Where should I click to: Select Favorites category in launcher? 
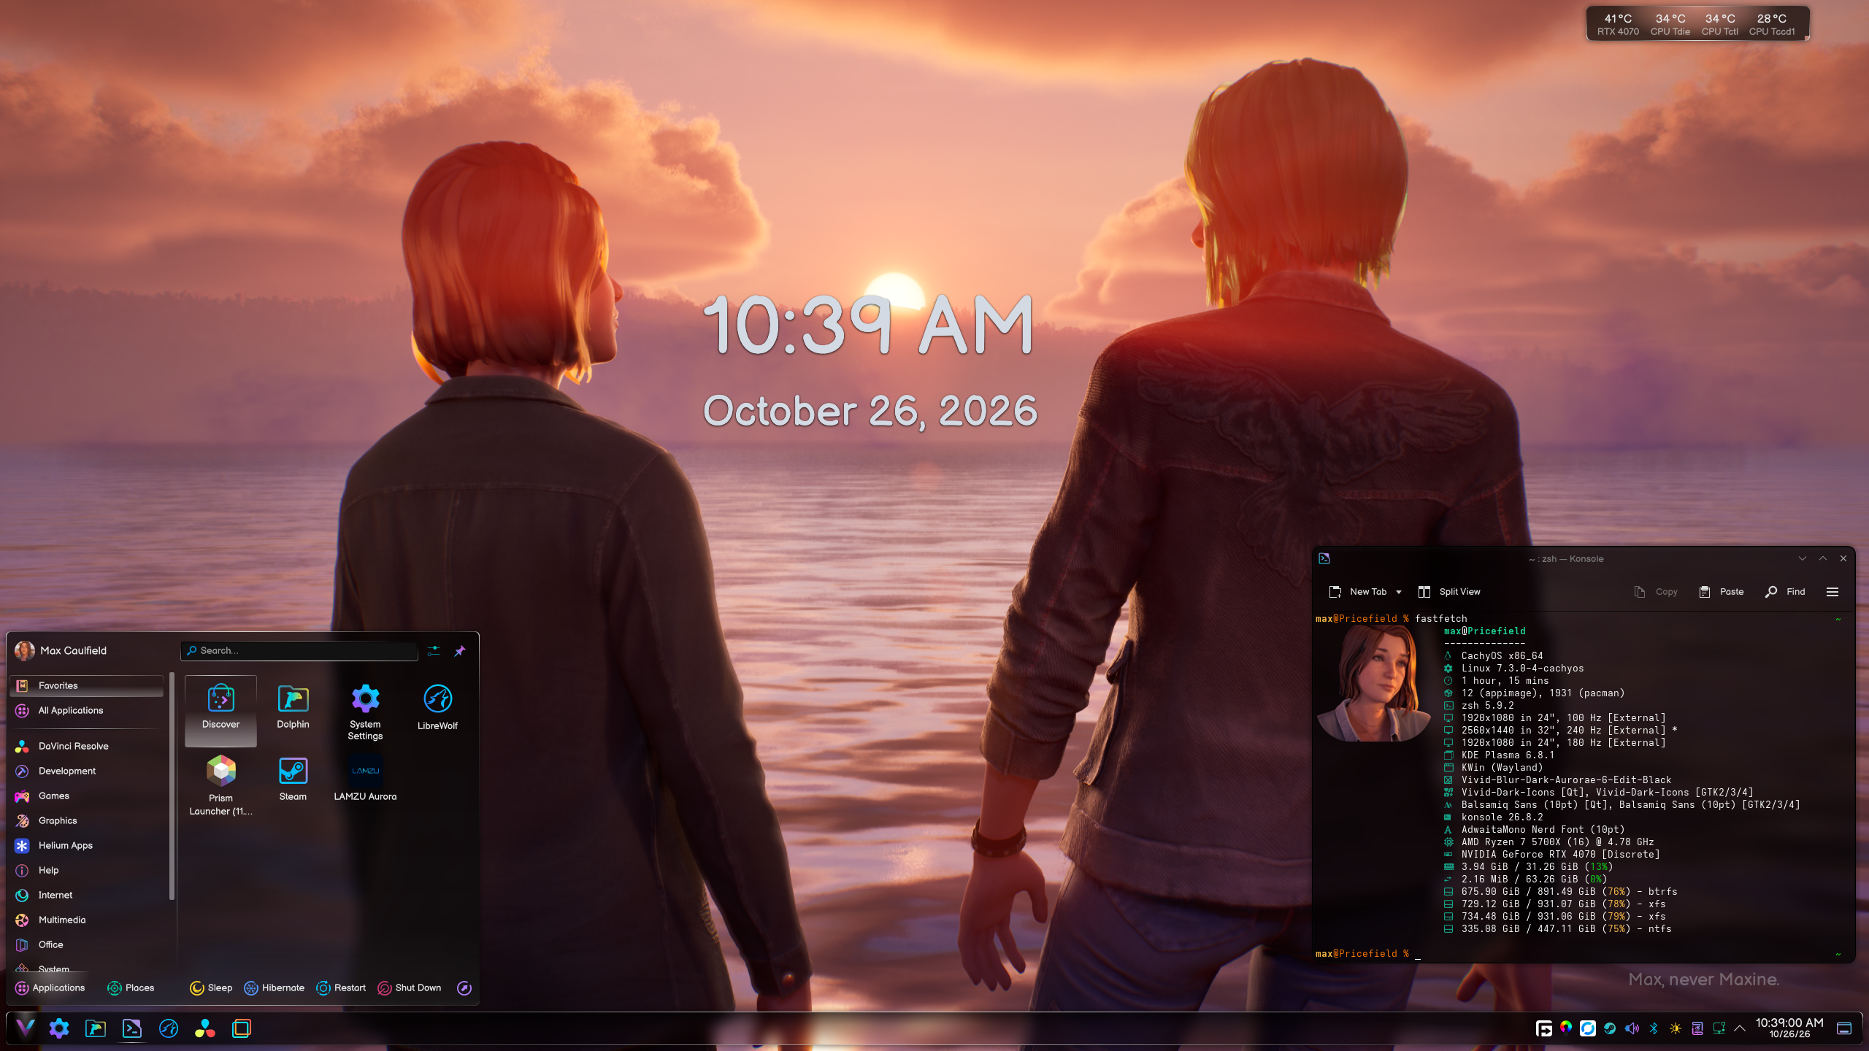pos(87,685)
